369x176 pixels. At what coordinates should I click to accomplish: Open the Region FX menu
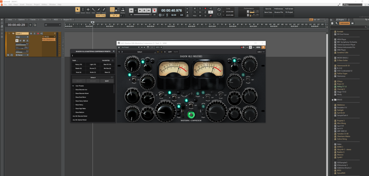[68, 20]
